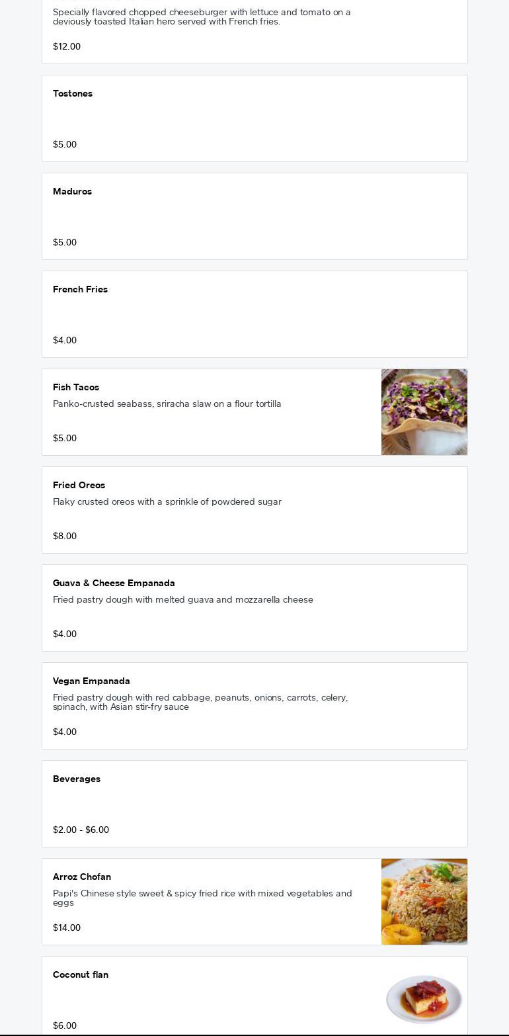
Task: Open the Fish Tacos item title
Action: tap(76, 388)
